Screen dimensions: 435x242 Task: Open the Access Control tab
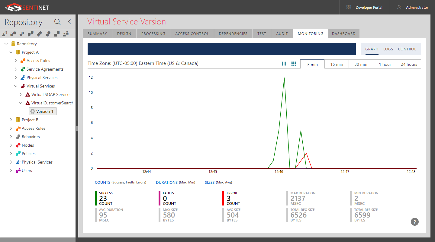point(192,33)
